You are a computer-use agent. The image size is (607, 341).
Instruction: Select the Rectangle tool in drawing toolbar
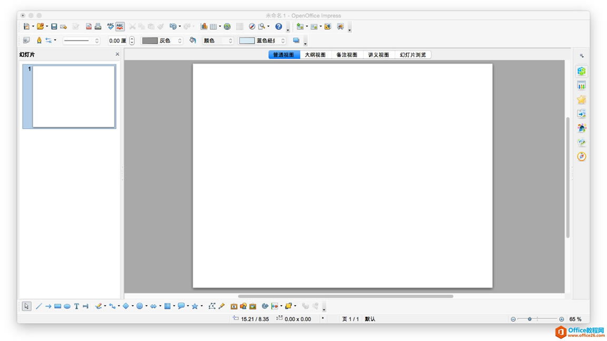(x=57, y=306)
